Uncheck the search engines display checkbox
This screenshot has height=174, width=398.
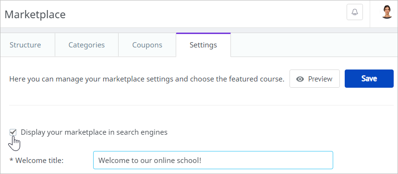click(12, 132)
